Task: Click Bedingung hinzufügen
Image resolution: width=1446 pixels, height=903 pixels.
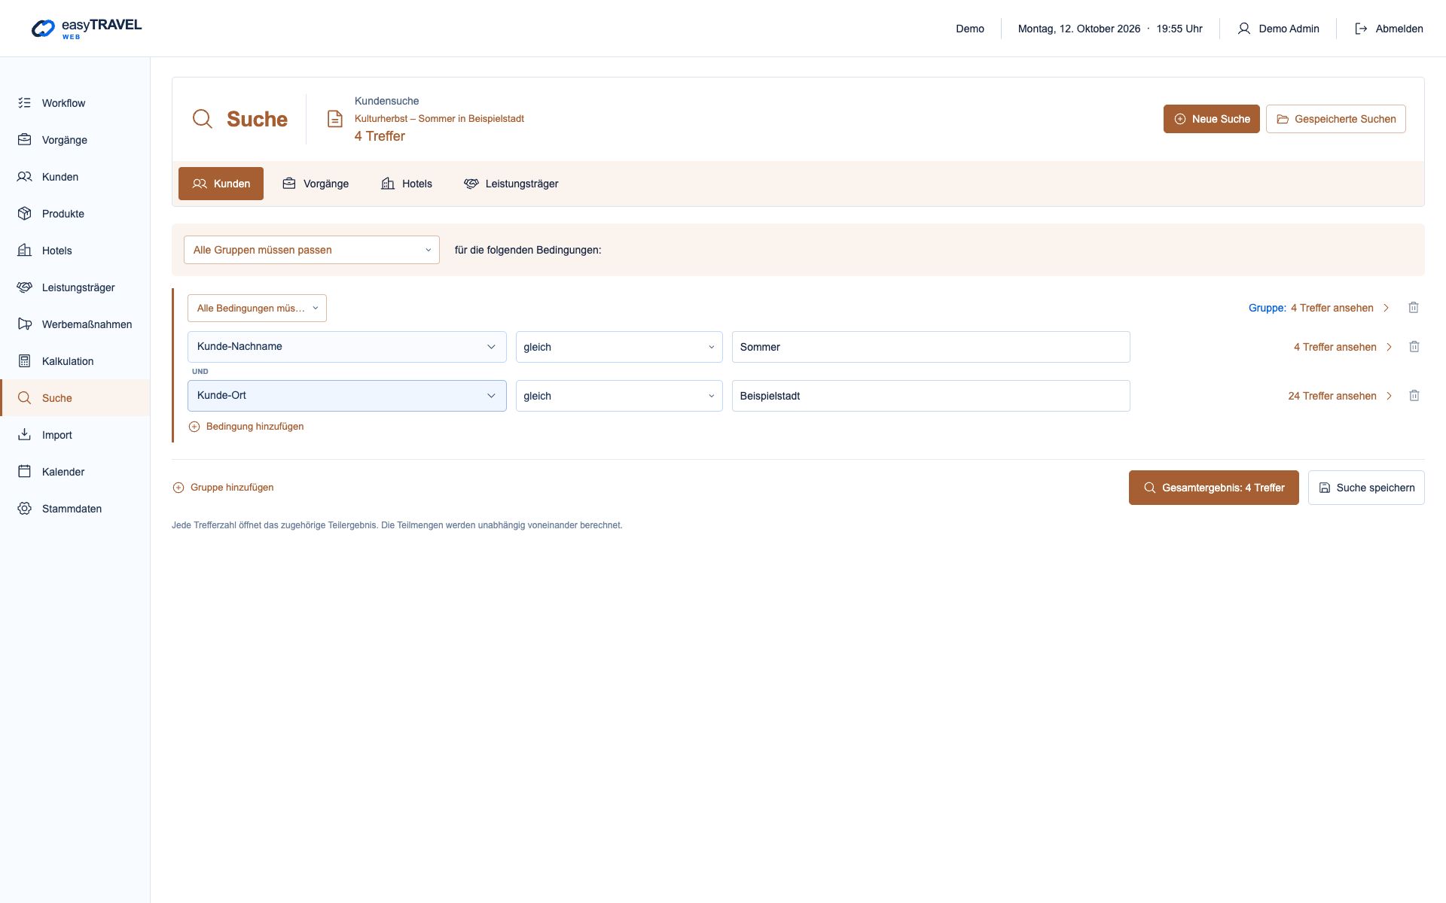Action: coord(246,427)
